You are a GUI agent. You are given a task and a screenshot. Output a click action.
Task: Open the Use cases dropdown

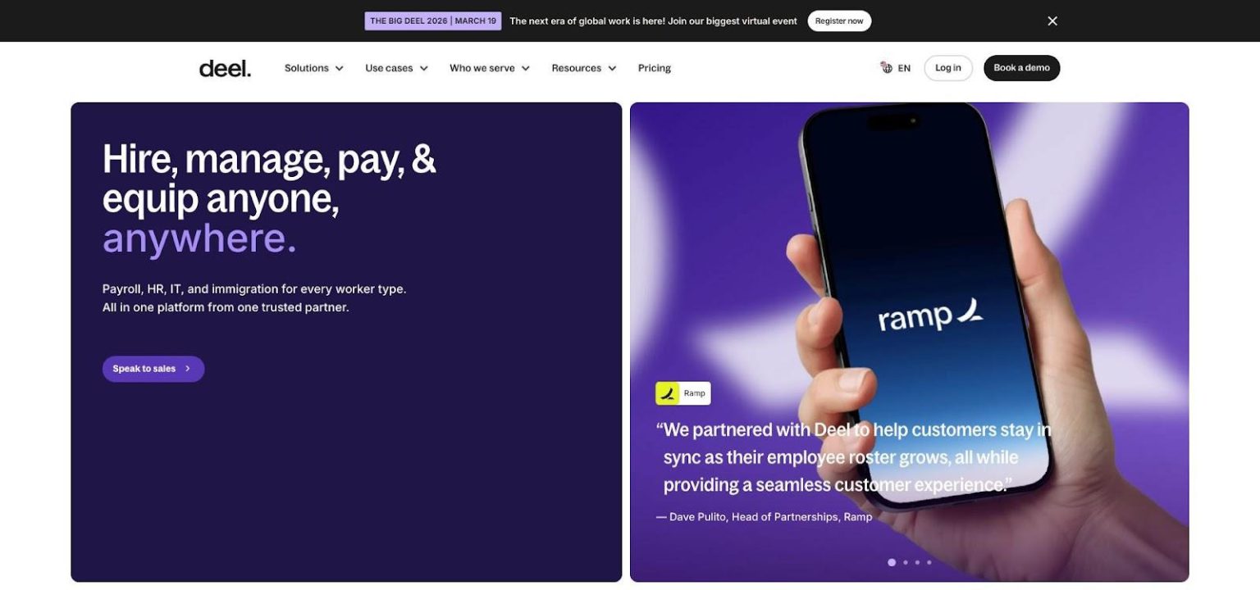tap(396, 68)
